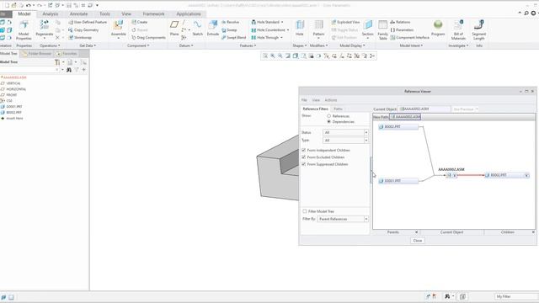Image resolution: width=539 pixels, height=303 pixels.
Task: Uncheck From Suppressed Children
Action: (304, 164)
